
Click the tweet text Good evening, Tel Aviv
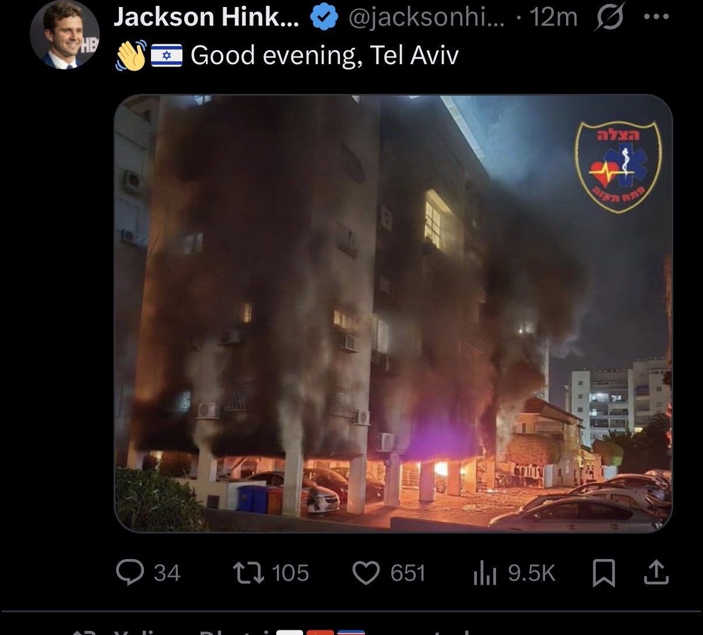pyautogui.click(x=325, y=56)
